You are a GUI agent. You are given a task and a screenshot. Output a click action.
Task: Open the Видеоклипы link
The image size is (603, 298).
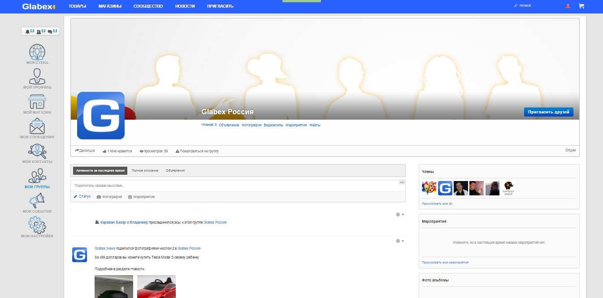tap(273, 125)
